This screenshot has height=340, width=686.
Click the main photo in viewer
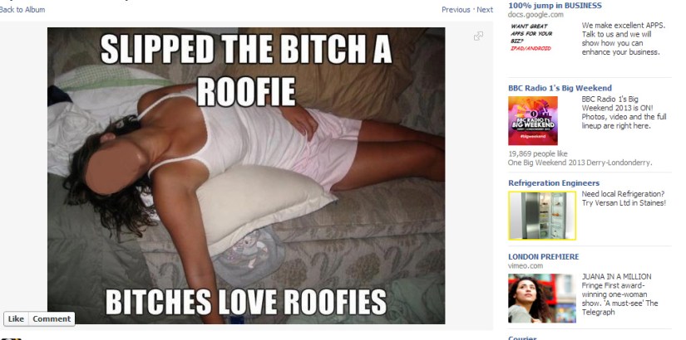point(246,176)
